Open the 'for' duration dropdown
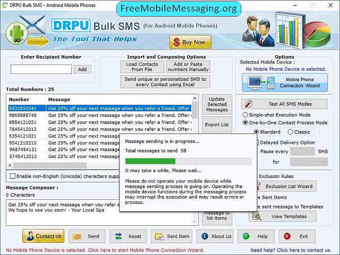The height and width of the screenshot is (255, 340). pos(309,162)
